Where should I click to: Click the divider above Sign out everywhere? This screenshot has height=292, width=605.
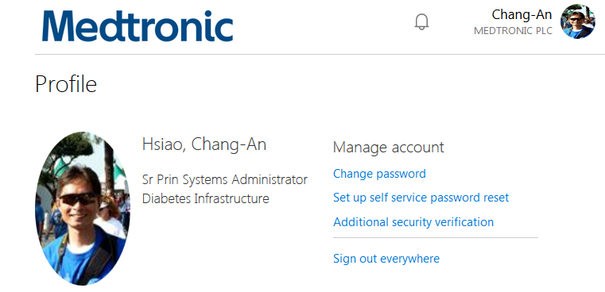coord(436,238)
